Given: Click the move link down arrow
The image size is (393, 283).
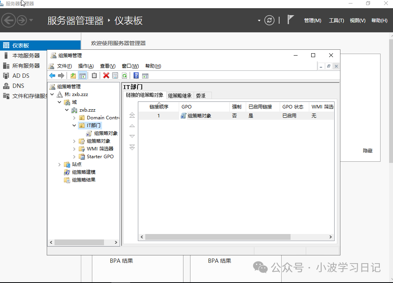Looking at the screenshot, I should 132,136.
